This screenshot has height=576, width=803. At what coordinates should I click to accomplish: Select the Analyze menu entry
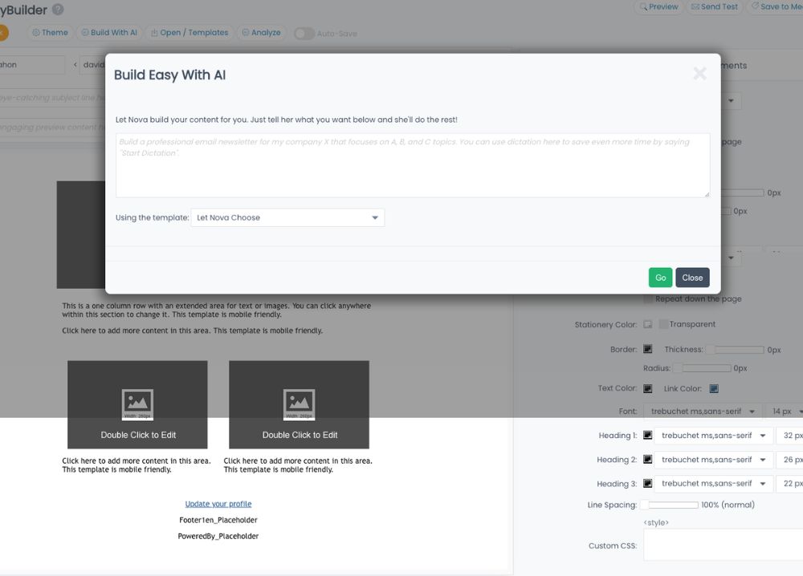tap(261, 32)
